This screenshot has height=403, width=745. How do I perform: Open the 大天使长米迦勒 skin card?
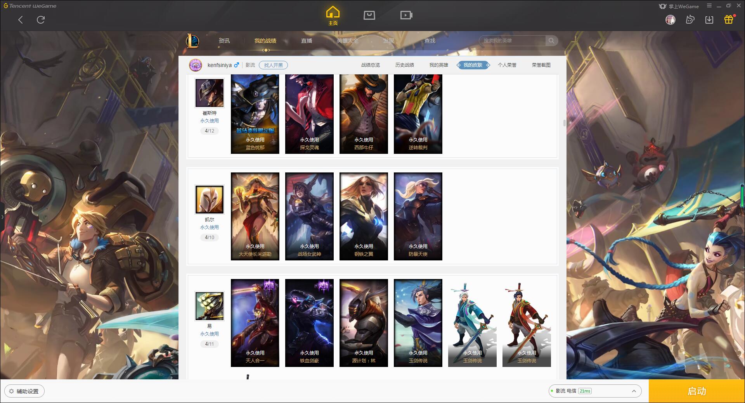[x=255, y=217]
